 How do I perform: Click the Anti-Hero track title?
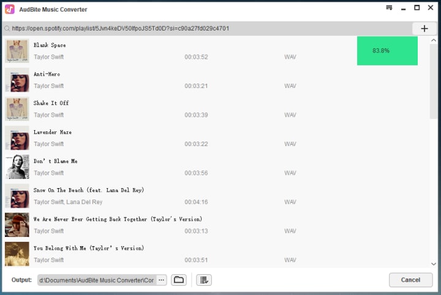(x=47, y=74)
